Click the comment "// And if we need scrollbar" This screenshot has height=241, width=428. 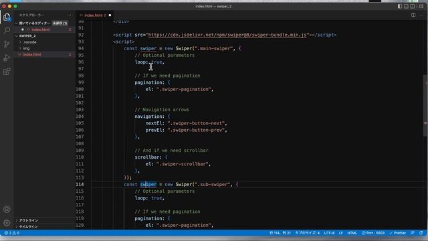click(171, 150)
